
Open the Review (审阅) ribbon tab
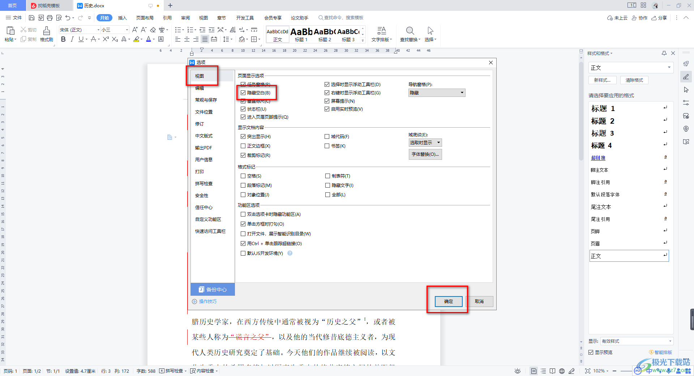185,18
